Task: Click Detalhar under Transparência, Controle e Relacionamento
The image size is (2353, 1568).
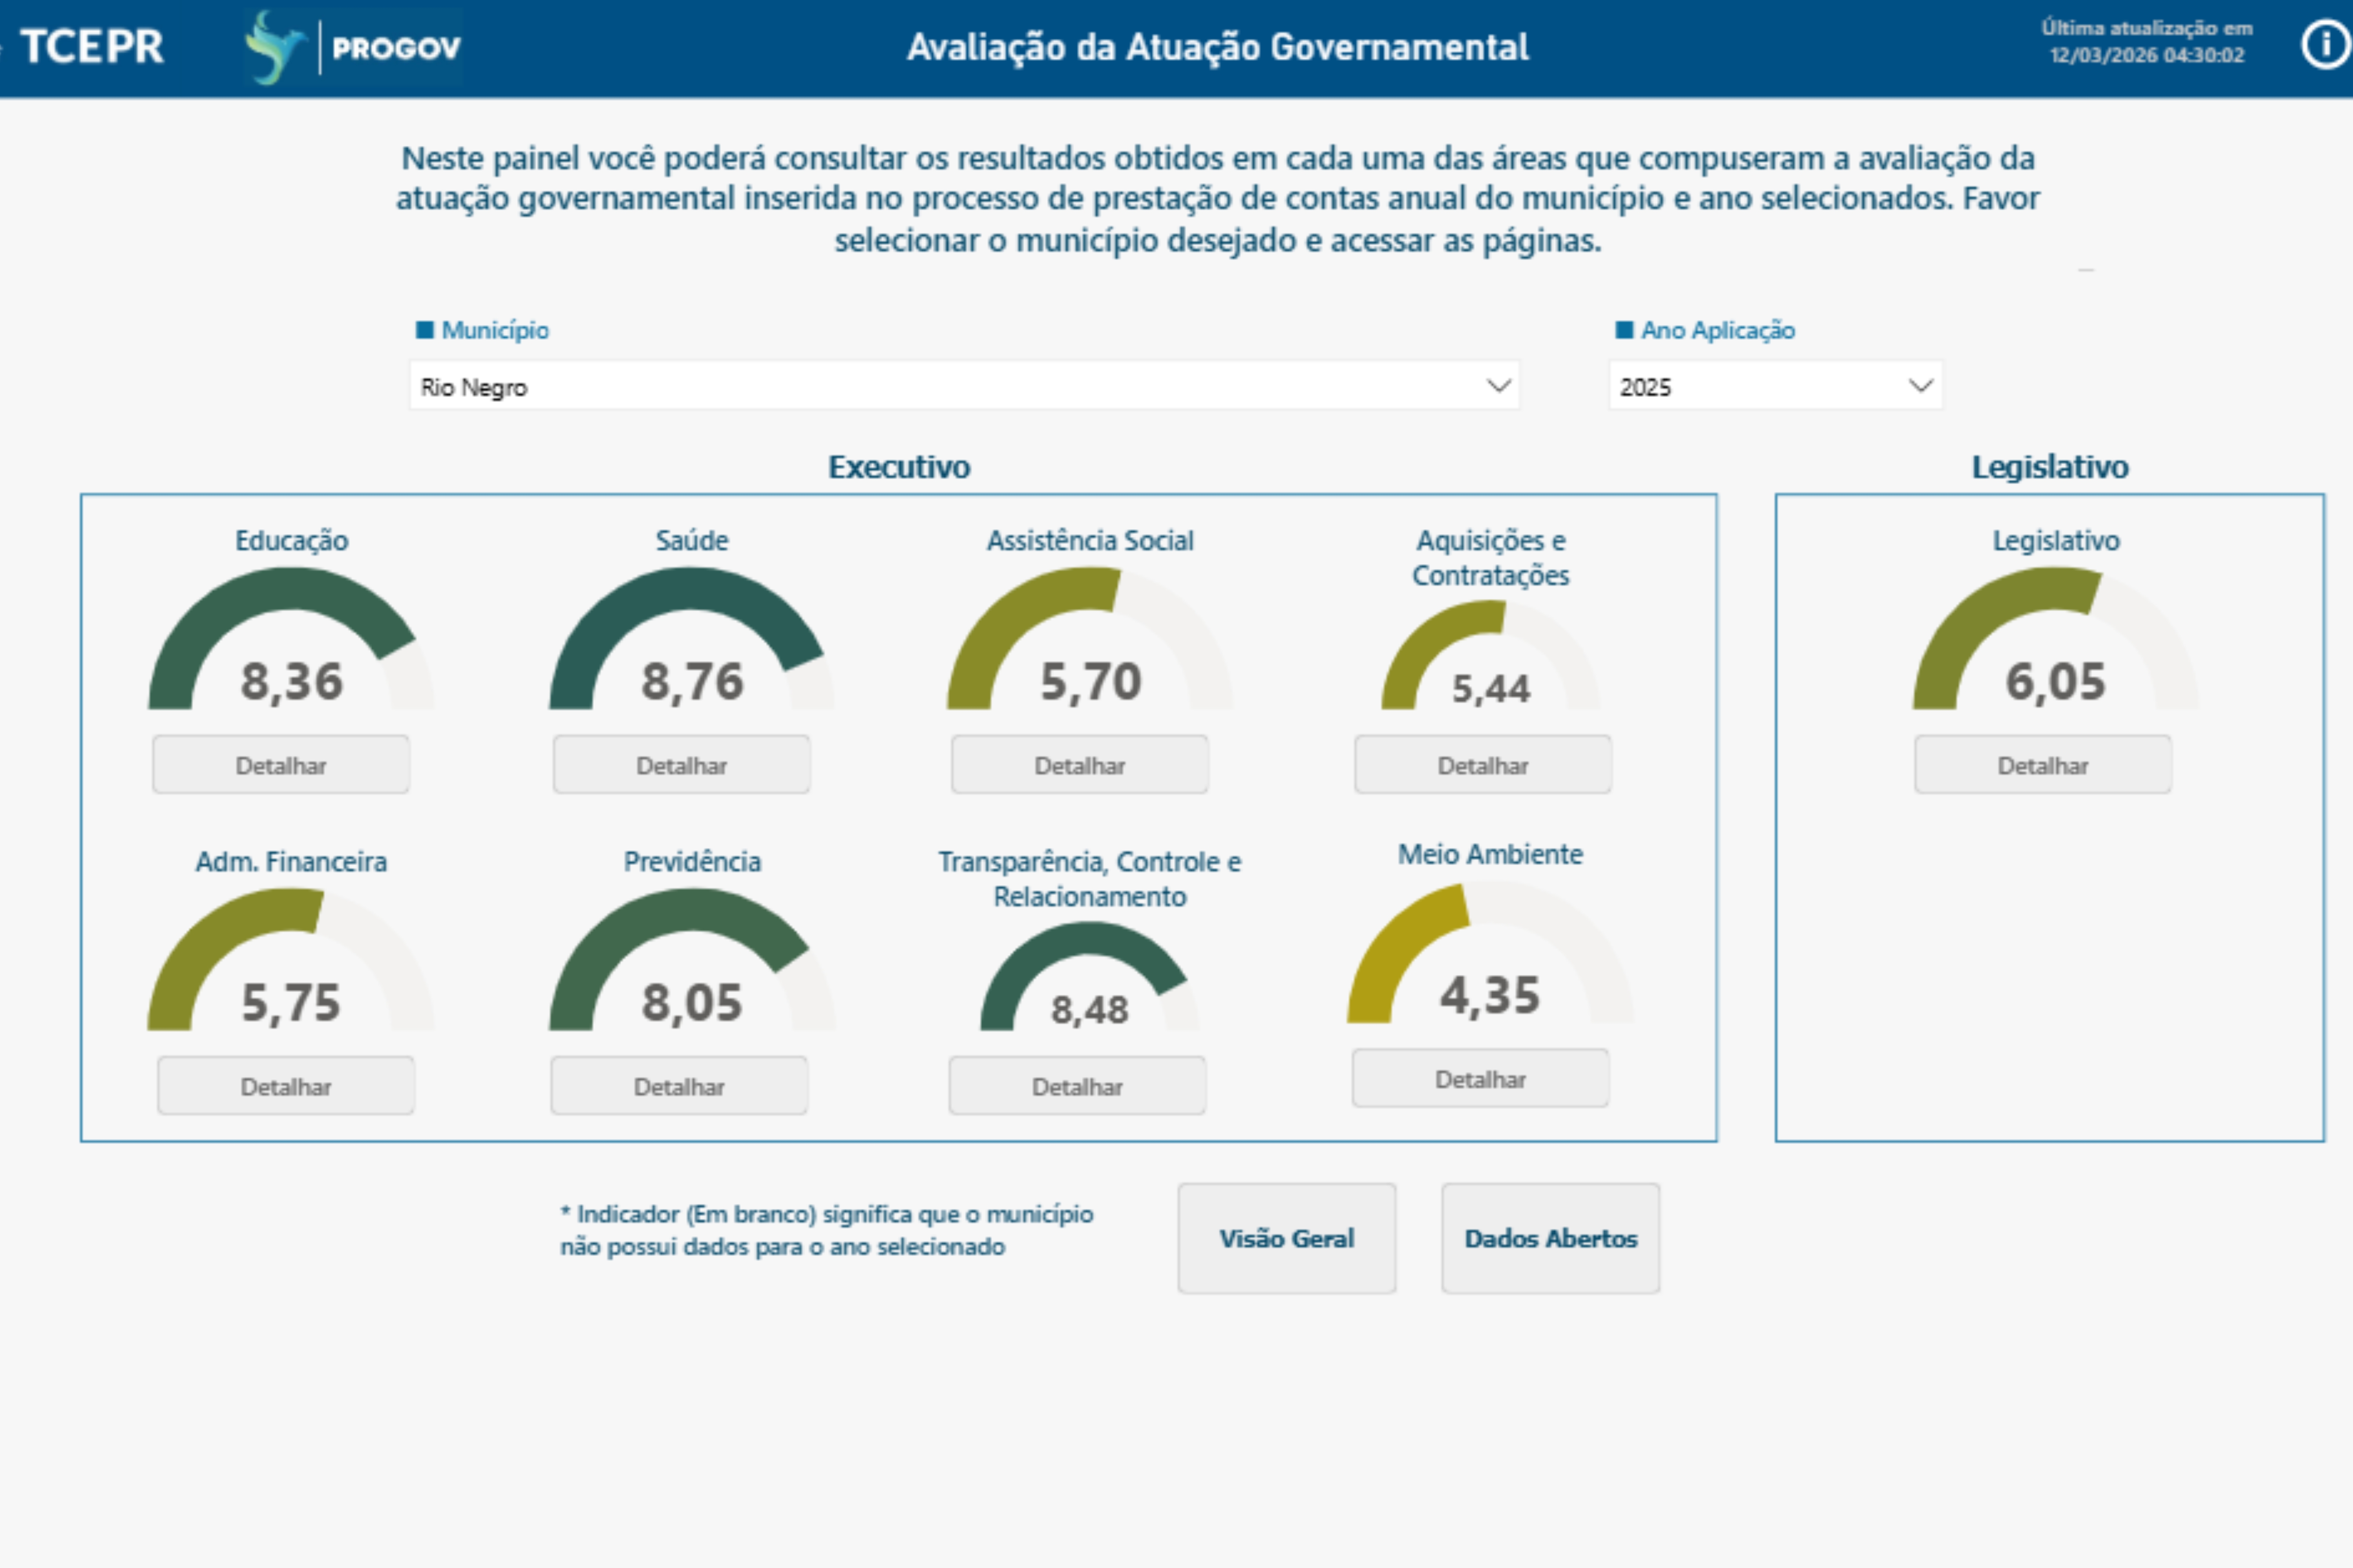Action: [x=1077, y=1086]
